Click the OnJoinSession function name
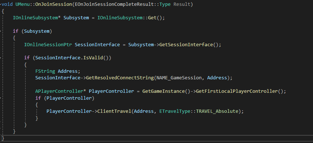This screenshot has height=143, width=313. pos(54,4)
